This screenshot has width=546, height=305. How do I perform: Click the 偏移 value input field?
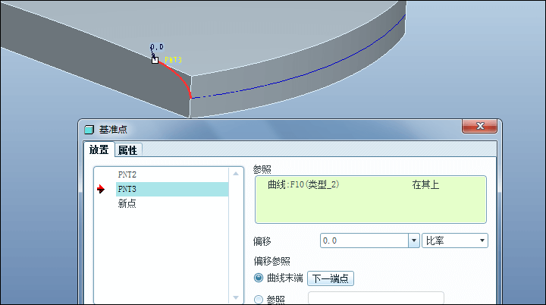point(364,241)
